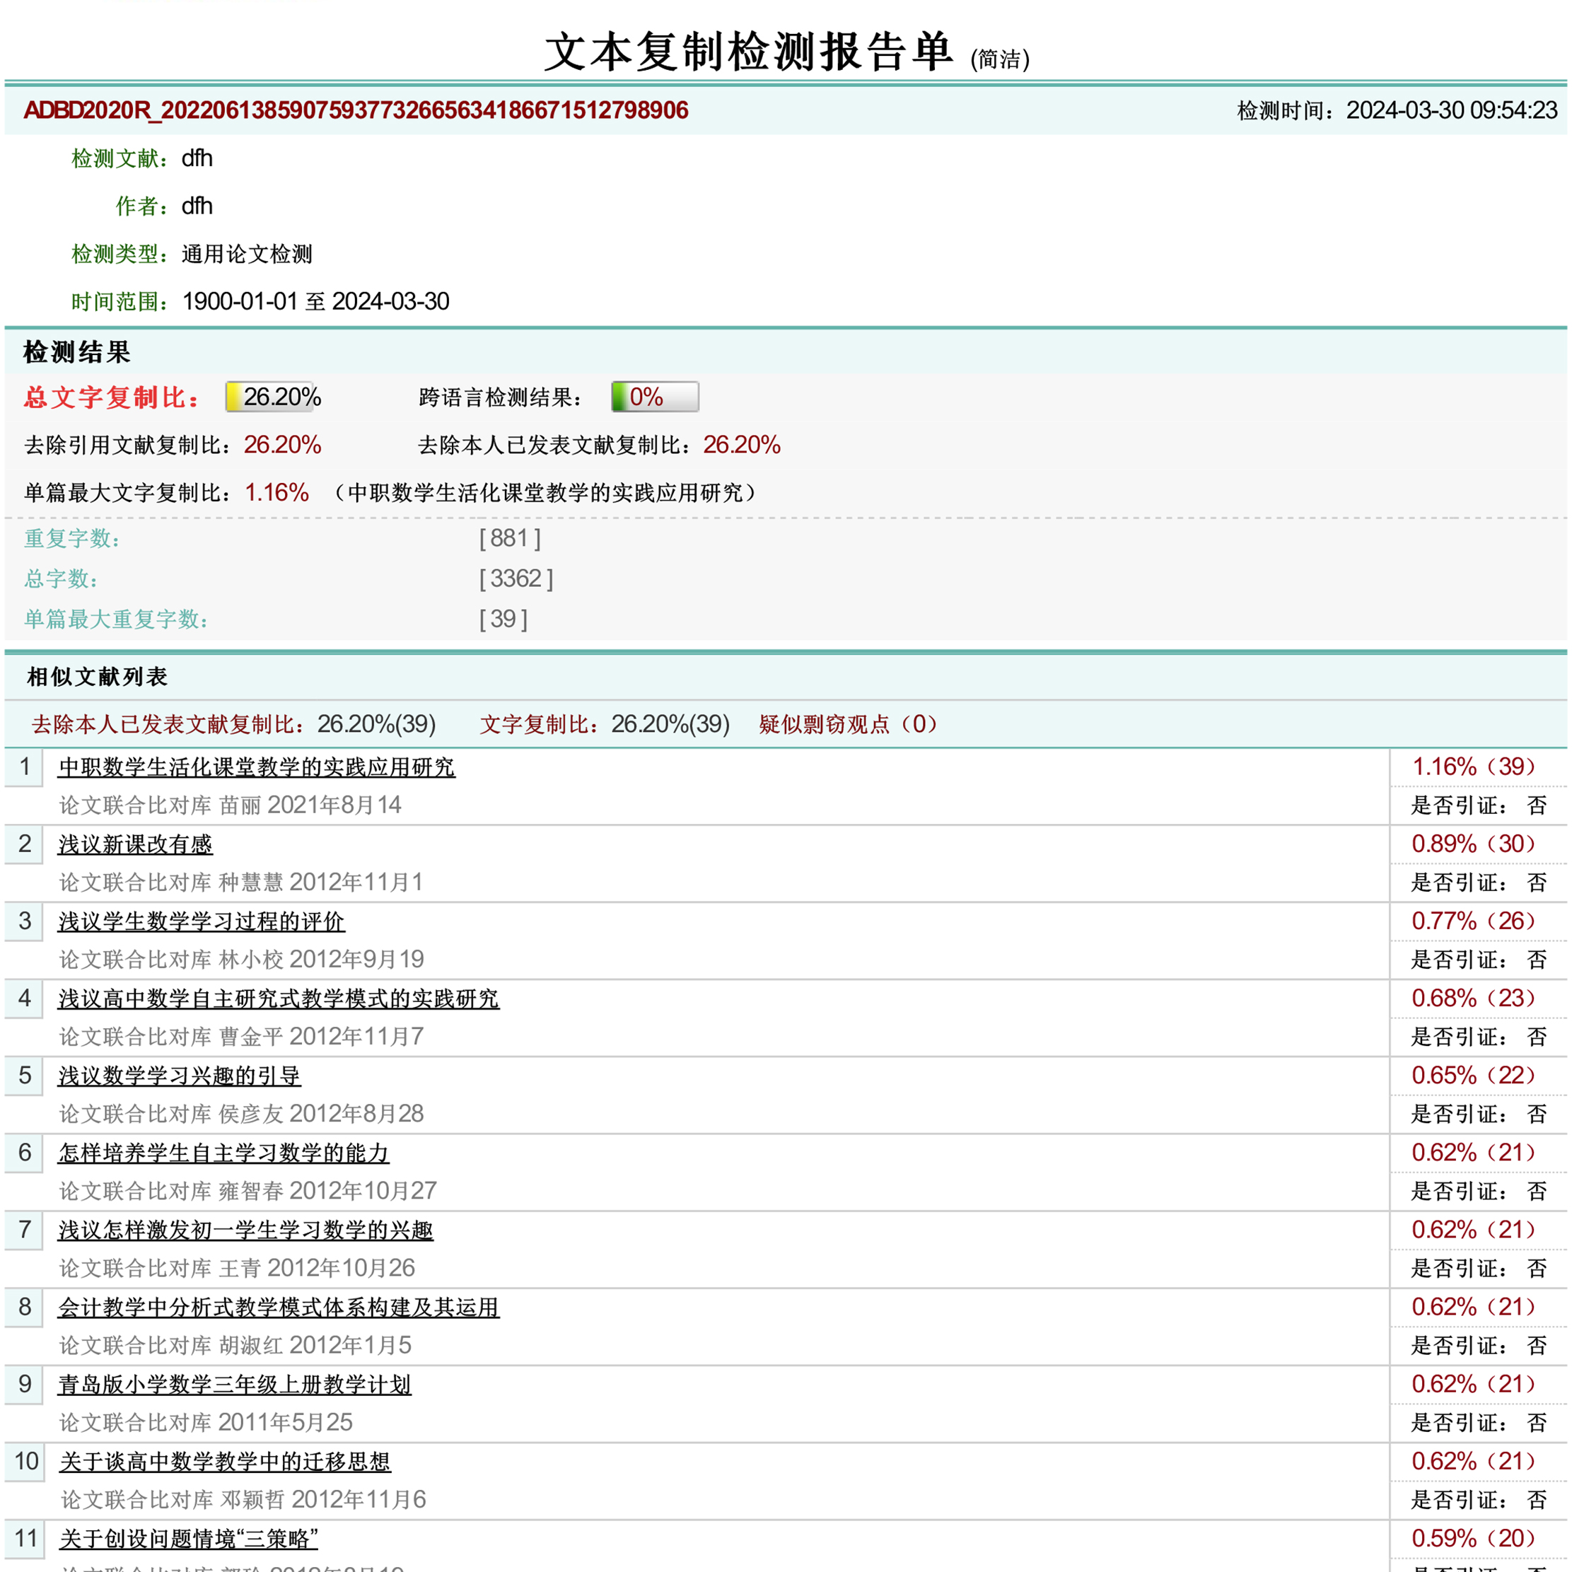Click source info 论文联合比对库 苗丽 2021年8月14
1572x1572 pixels.
click(x=231, y=805)
